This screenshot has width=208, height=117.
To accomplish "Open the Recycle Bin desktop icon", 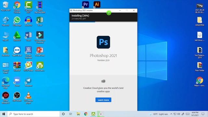I will pos(6,6).
